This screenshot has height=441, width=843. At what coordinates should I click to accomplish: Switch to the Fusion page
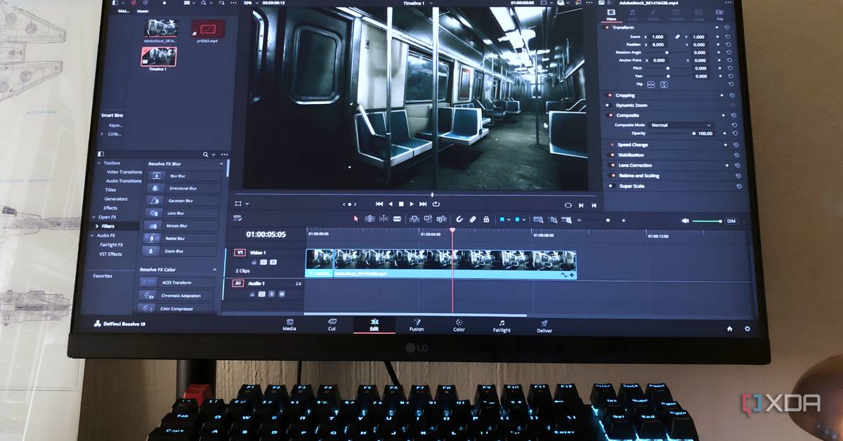(x=417, y=325)
